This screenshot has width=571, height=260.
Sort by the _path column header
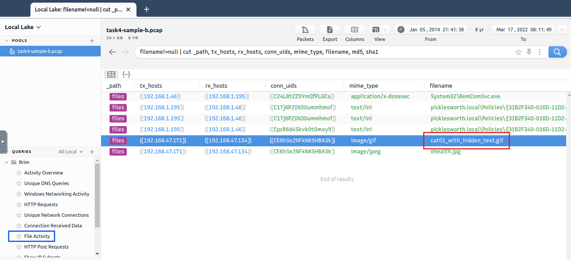coord(113,85)
